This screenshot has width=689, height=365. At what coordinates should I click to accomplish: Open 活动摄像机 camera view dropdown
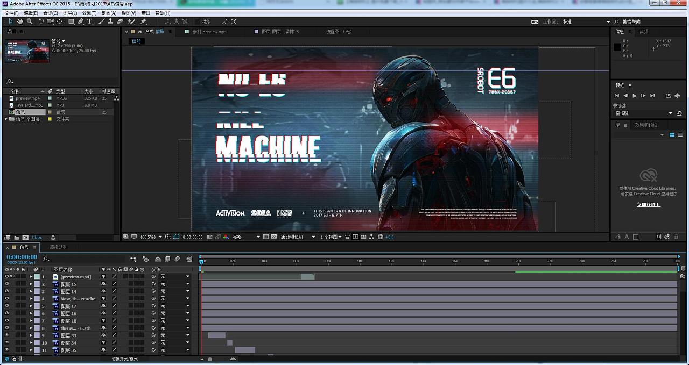coord(298,237)
